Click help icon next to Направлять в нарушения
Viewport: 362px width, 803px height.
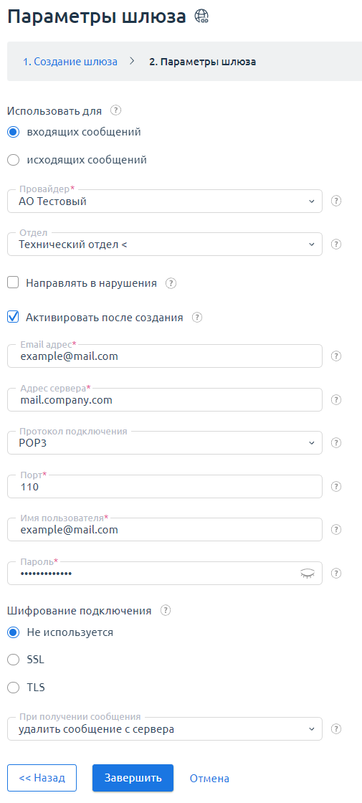click(x=171, y=283)
